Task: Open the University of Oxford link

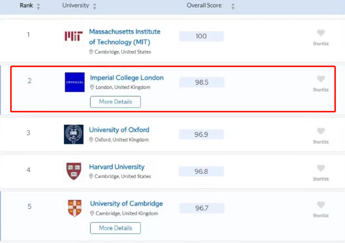Action: (119, 129)
